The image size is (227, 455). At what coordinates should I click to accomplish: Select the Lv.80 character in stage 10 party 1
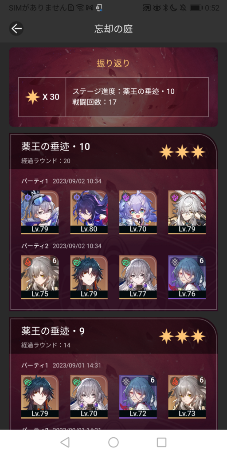[x=89, y=212]
